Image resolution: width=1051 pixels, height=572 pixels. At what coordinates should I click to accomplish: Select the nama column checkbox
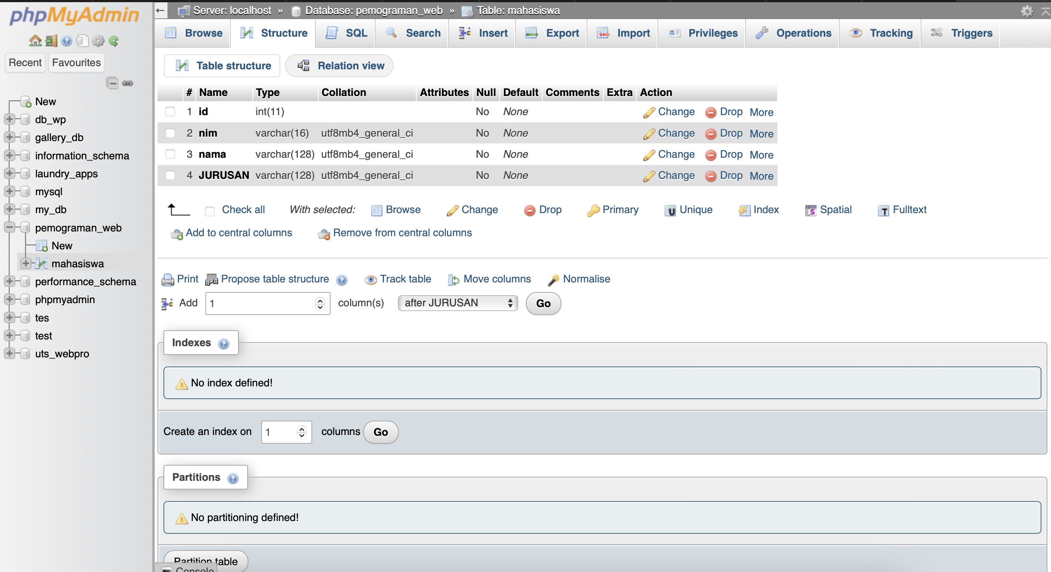point(170,154)
